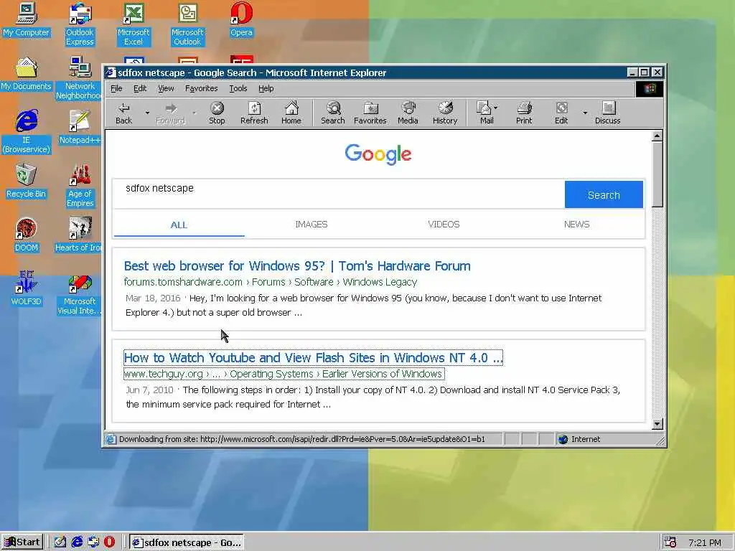This screenshot has height=551, width=735.
Task: Open the File menu
Action: [116, 88]
